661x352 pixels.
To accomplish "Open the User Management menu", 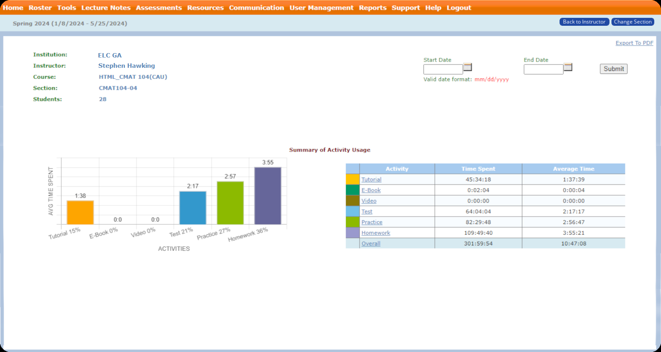I will pos(321,8).
